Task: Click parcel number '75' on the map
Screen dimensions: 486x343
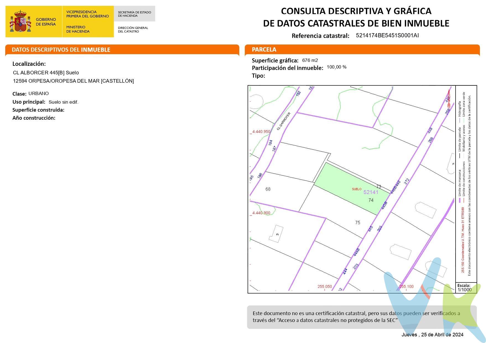Action: coord(358,222)
